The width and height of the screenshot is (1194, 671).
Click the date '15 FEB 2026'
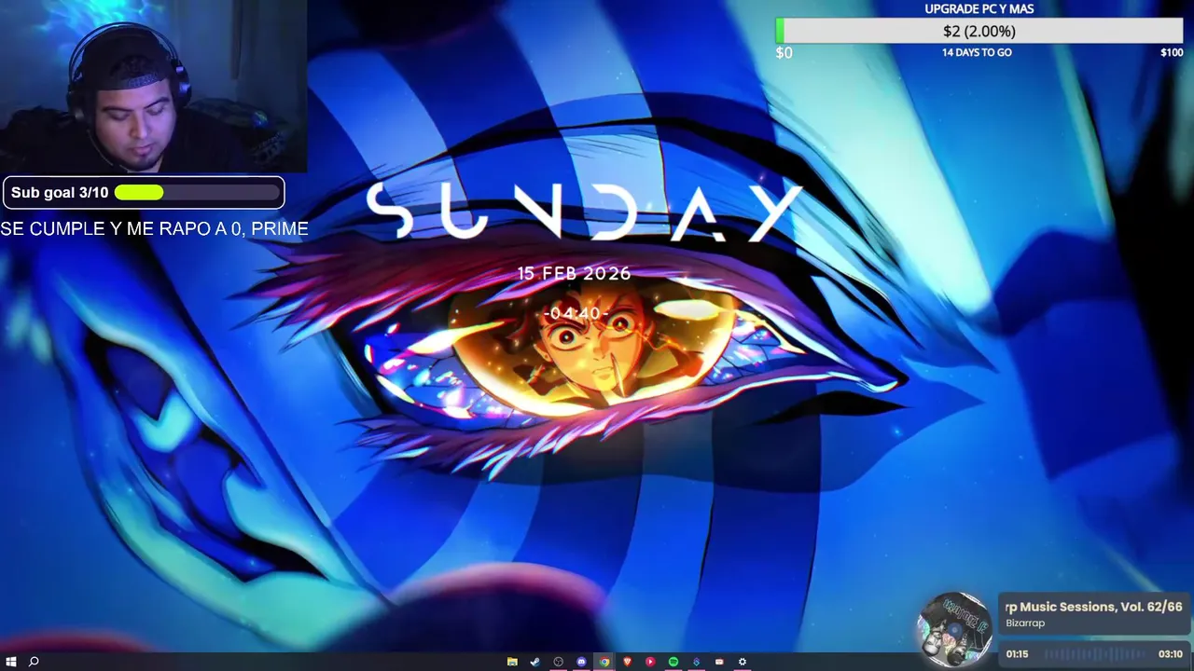[x=575, y=274]
